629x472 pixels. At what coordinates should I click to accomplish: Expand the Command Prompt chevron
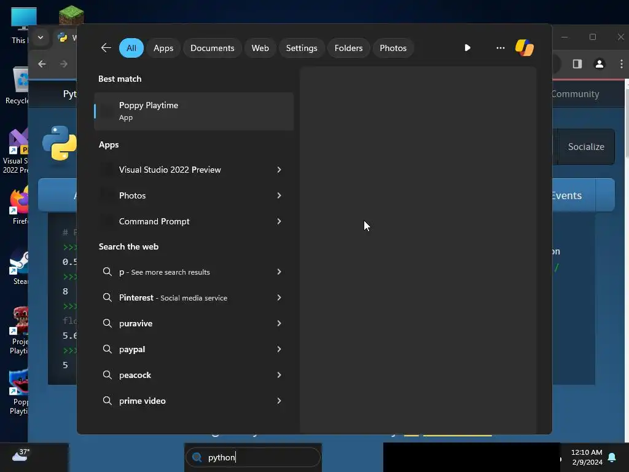coord(279,221)
